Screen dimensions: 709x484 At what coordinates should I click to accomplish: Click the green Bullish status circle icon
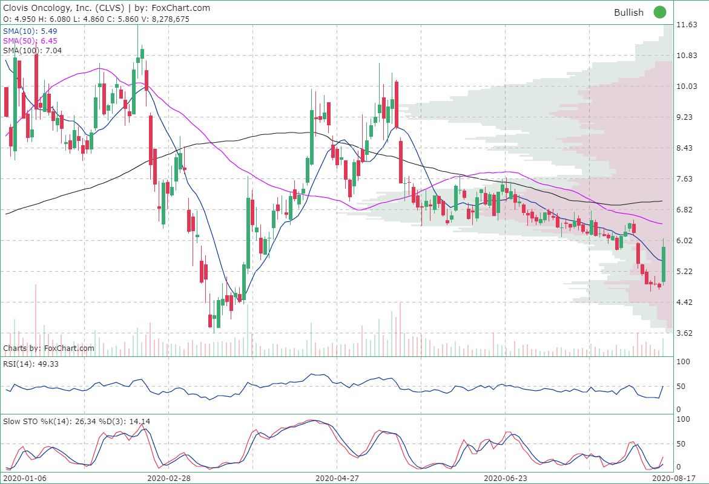pos(660,12)
